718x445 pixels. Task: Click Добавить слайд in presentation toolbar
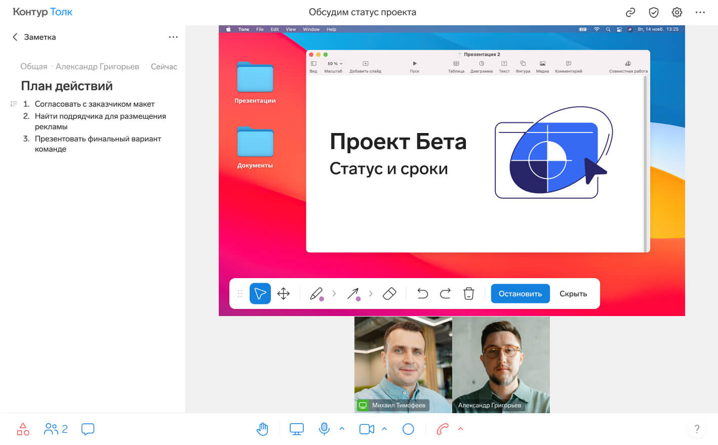point(366,67)
